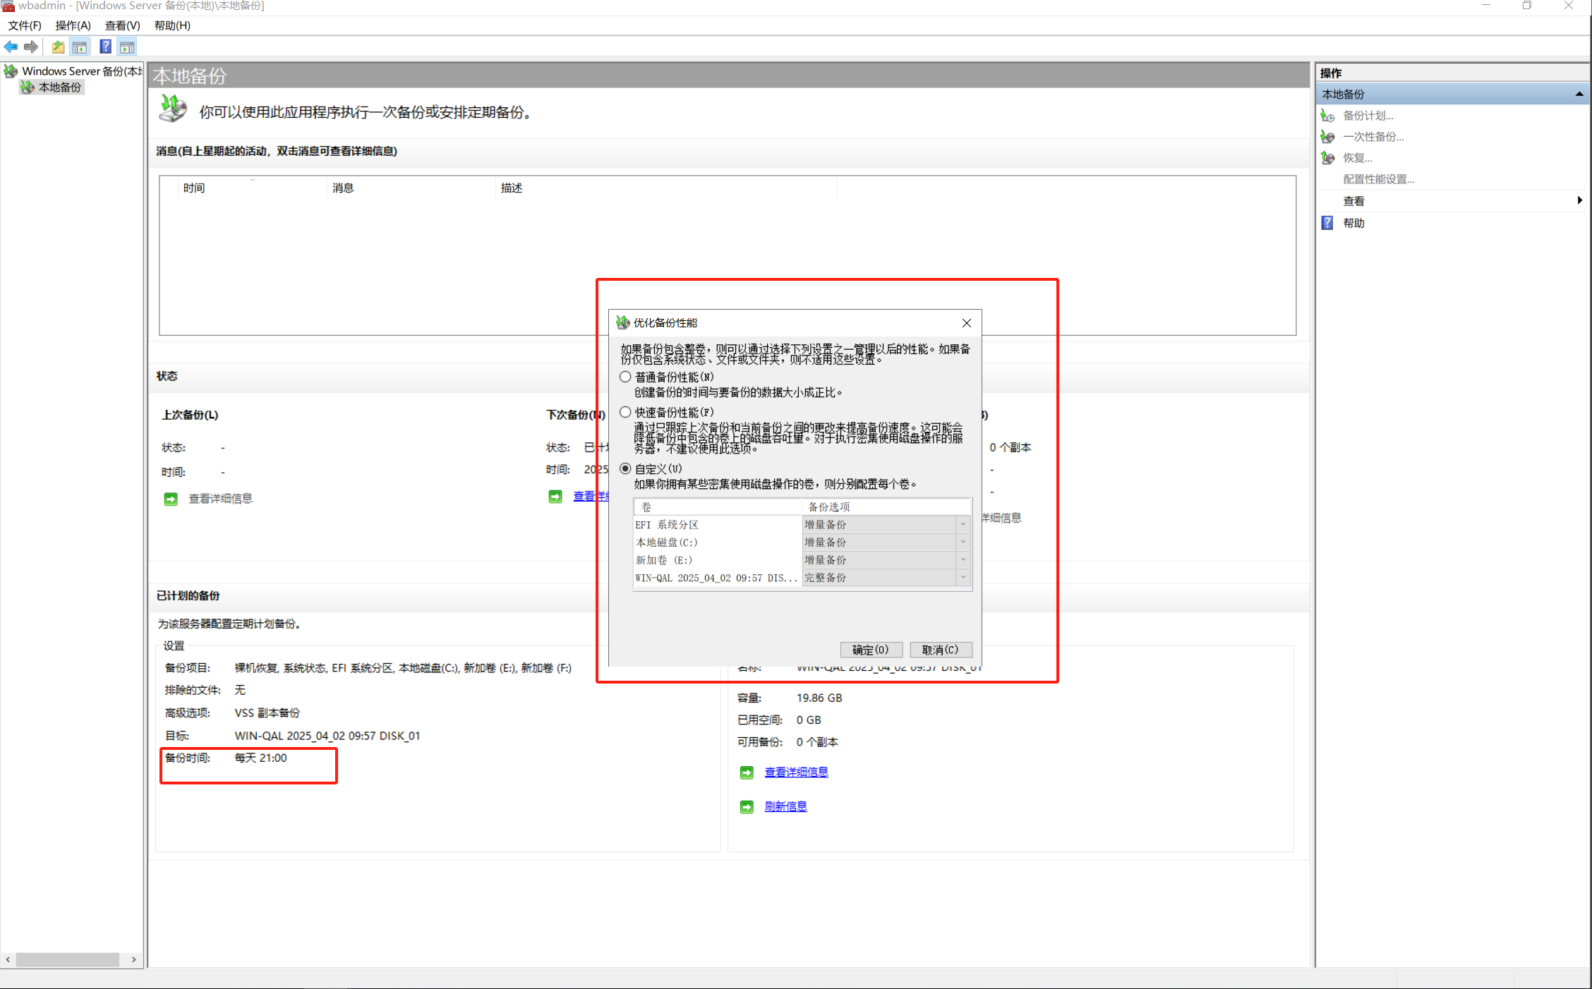Select the 自定义 radio button
The height and width of the screenshot is (989, 1592).
(625, 468)
